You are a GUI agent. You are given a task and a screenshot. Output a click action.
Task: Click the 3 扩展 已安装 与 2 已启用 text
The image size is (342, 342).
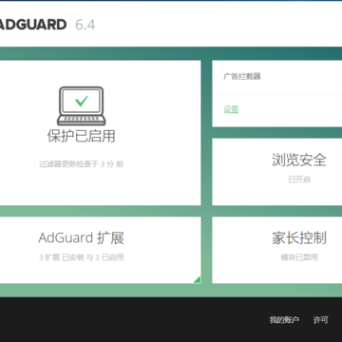tap(82, 257)
